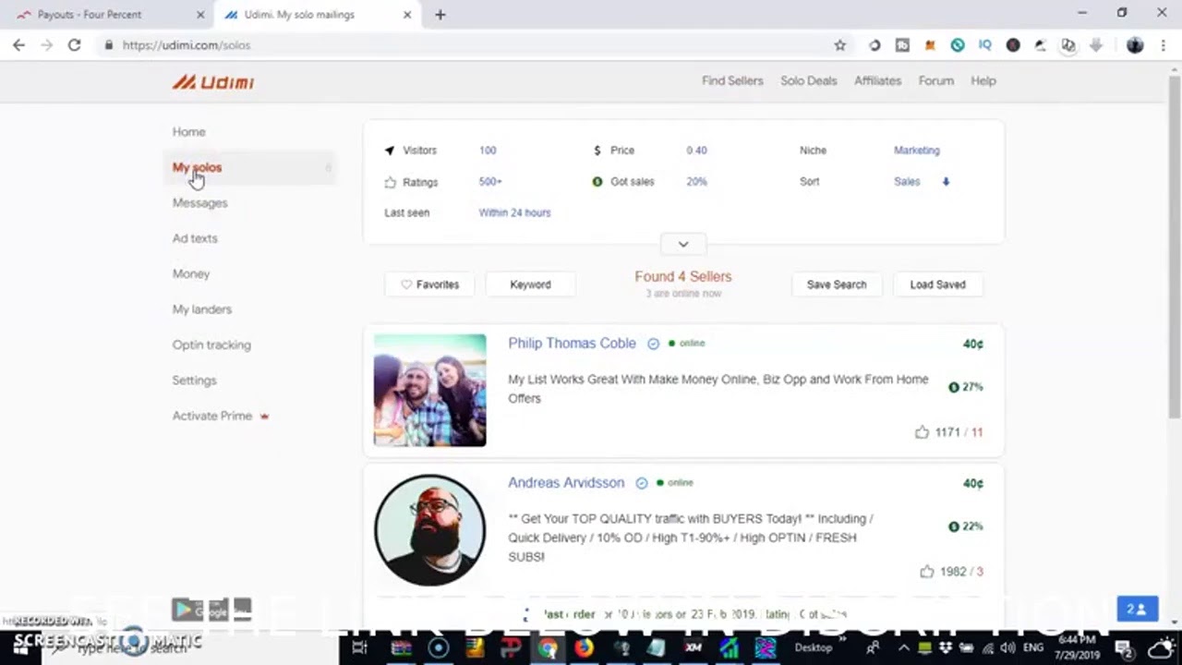Go back to the previous page
The width and height of the screenshot is (1182, 665).
tap(18, 45)
